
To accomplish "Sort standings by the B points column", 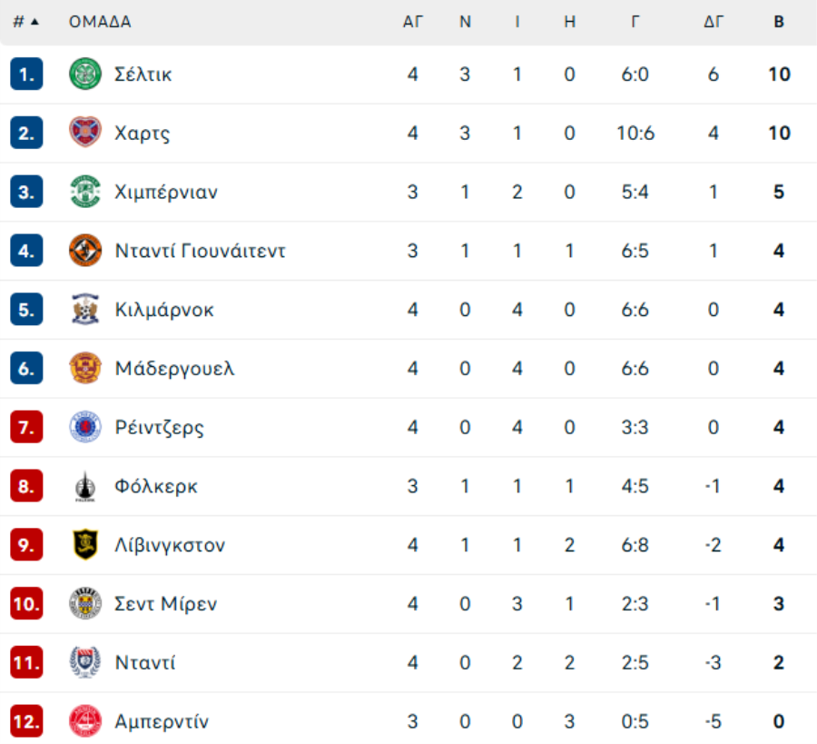I will (779, 22).
